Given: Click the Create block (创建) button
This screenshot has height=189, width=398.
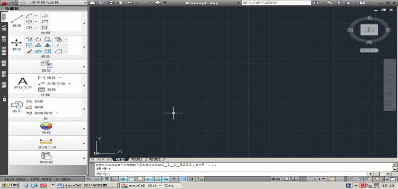Looking at the screenshot, I should (x=35, y=101).
